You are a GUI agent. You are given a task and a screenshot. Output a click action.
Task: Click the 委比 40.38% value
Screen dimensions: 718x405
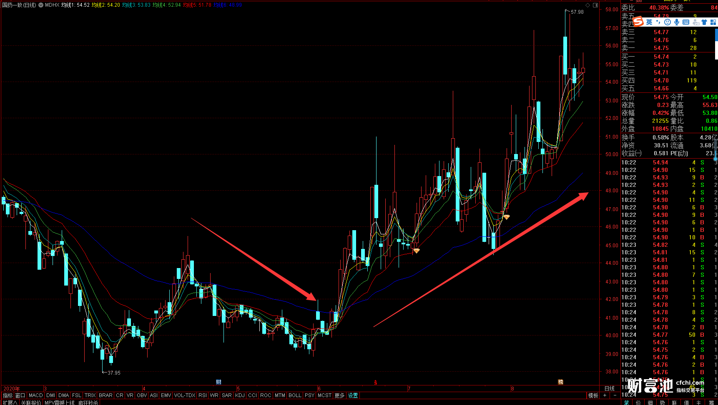pos(659,8)
